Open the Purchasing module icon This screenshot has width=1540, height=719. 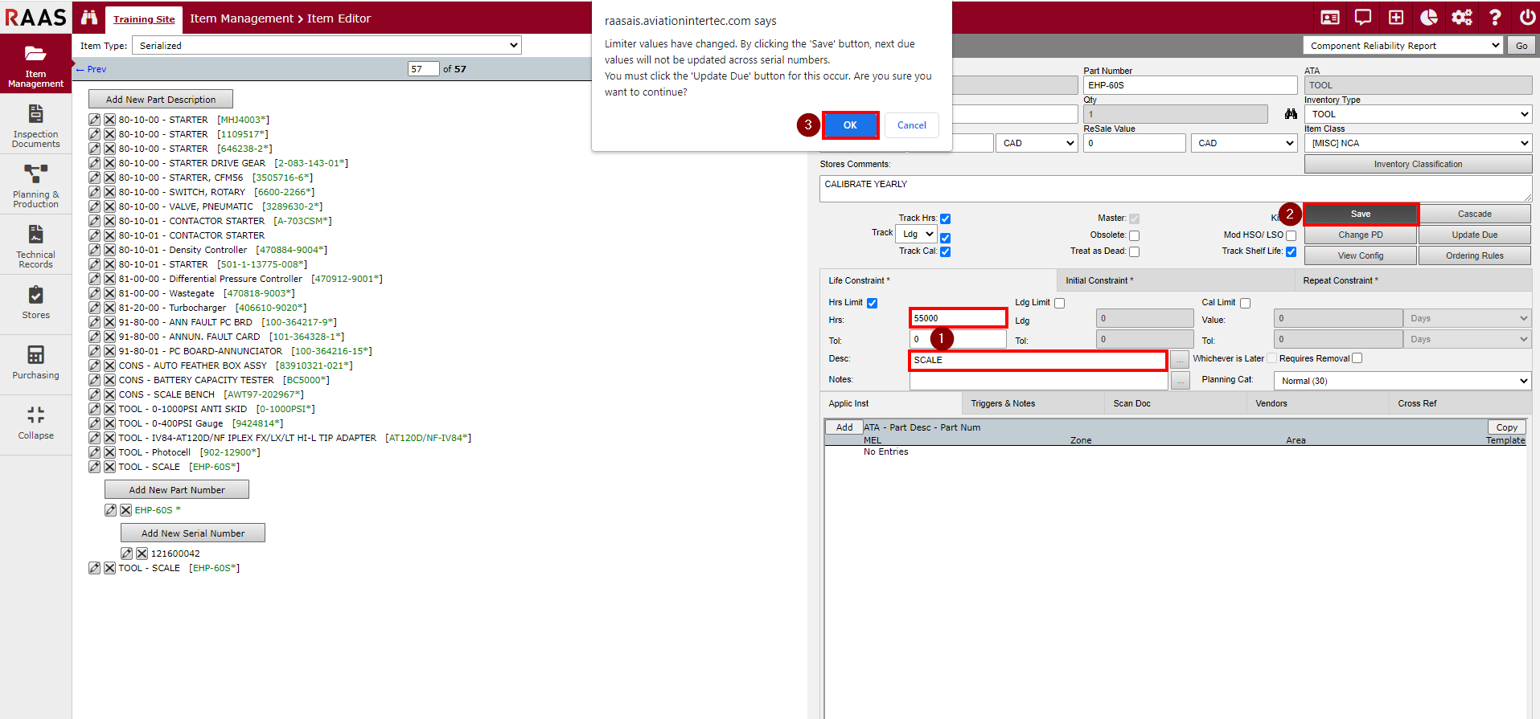[35, 362]
